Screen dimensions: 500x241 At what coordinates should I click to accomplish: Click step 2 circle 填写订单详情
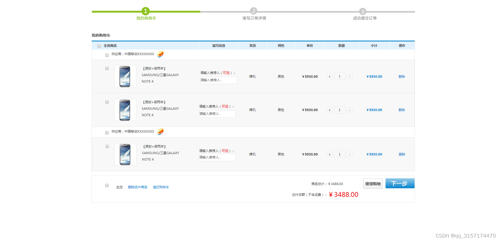254,11
